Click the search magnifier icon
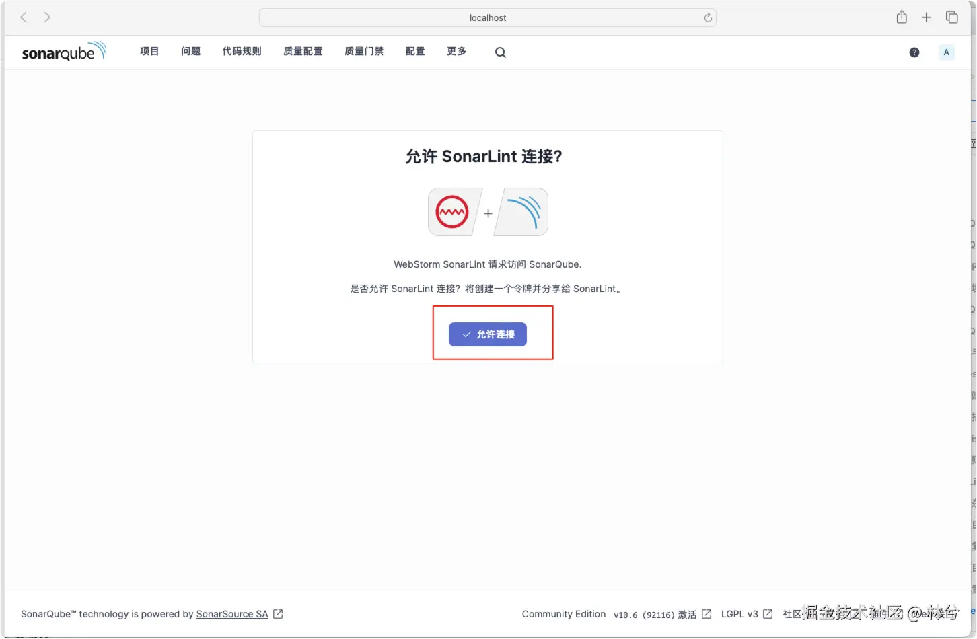977x639 pixels. click(x=501, y=52)
